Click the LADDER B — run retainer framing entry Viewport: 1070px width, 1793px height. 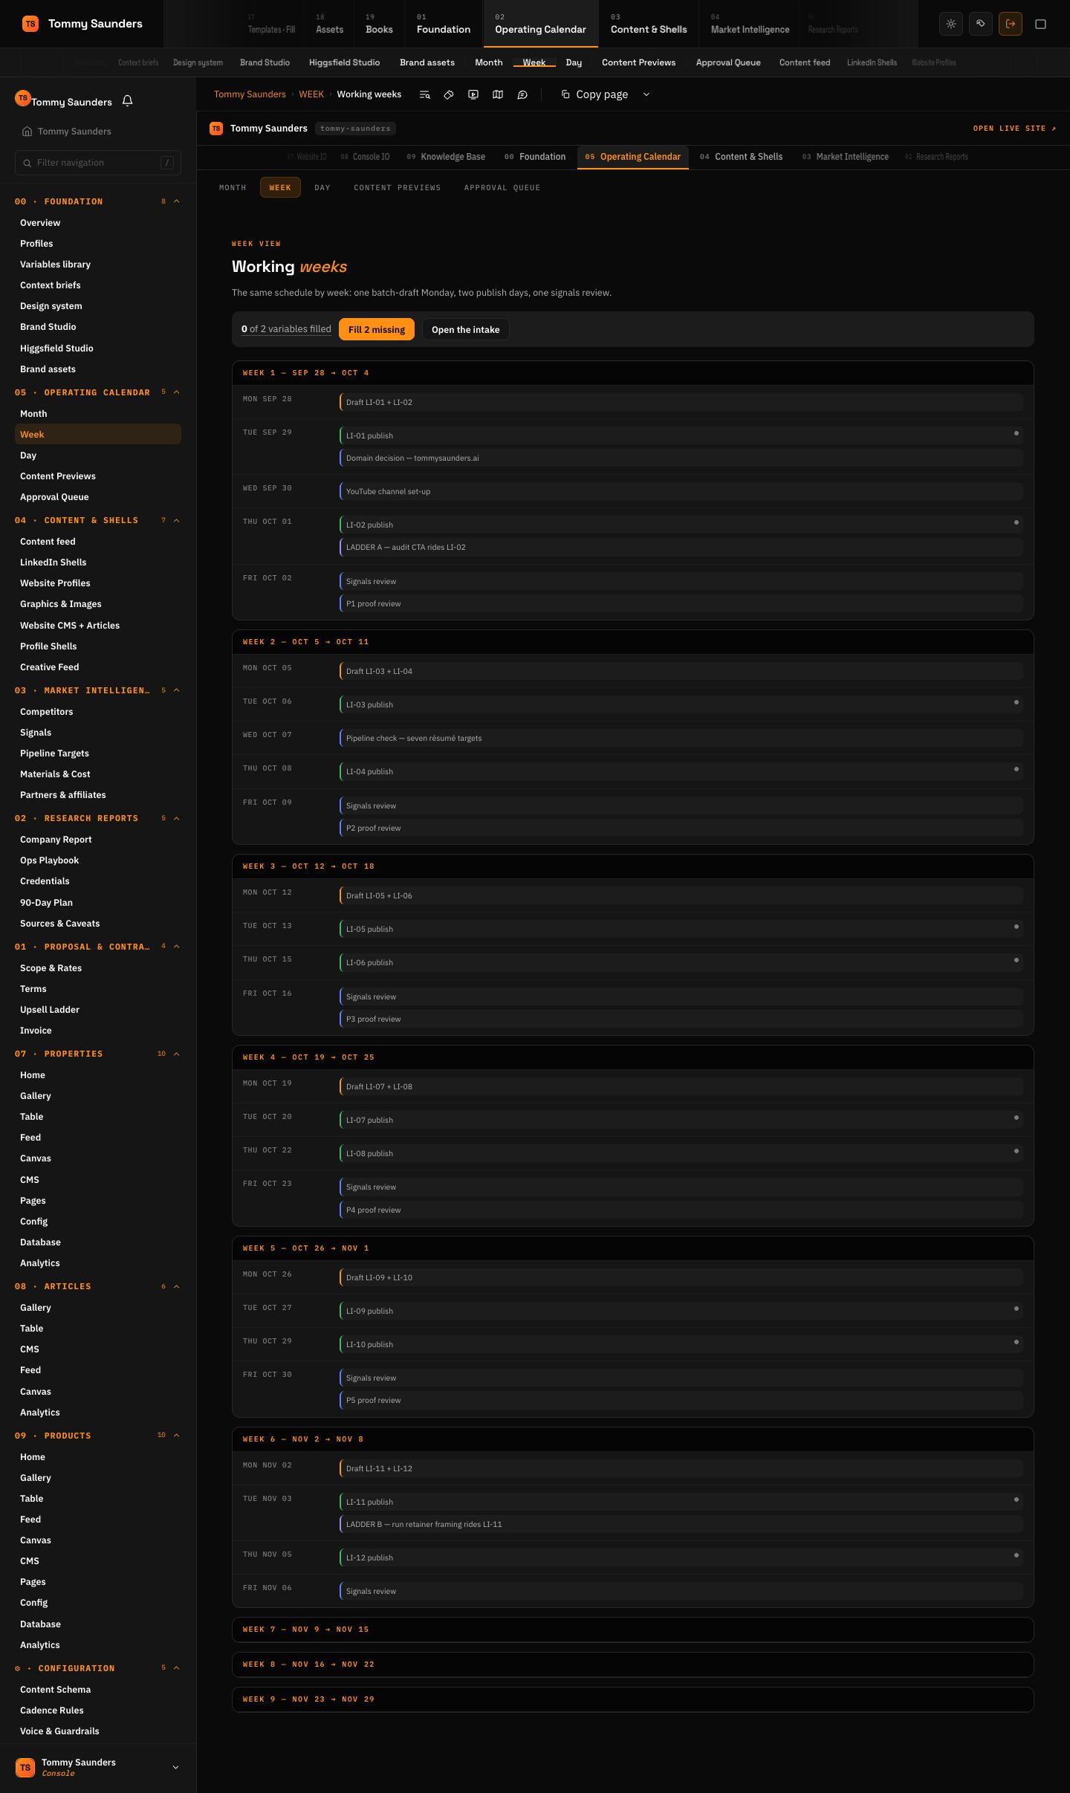click(681, 1524)
